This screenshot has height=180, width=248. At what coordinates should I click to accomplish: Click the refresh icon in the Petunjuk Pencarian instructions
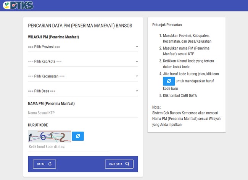(x=169, y=81)
